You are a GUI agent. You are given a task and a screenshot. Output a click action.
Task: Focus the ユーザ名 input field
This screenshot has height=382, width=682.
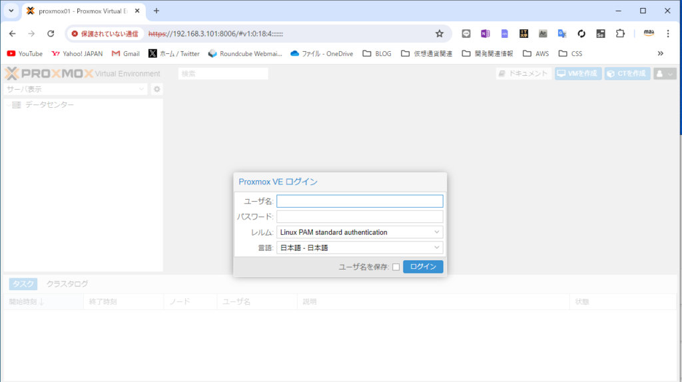pos(360,201)
